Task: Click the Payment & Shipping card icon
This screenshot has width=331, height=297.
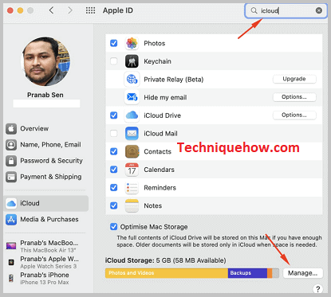Action: coord(11,177)
